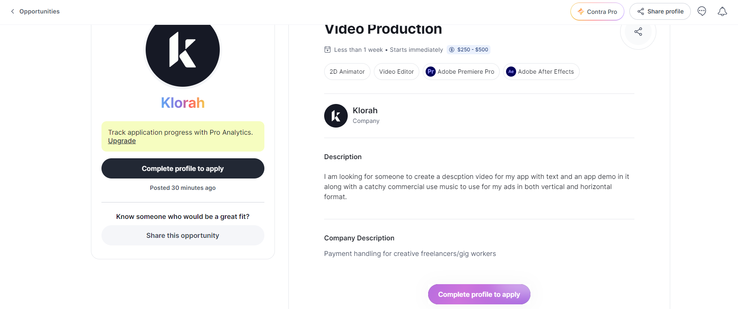Viewport: 738px width, 309px height.
Task: Click the Adobe After Effects icon tag
Action: pos(541,72)
